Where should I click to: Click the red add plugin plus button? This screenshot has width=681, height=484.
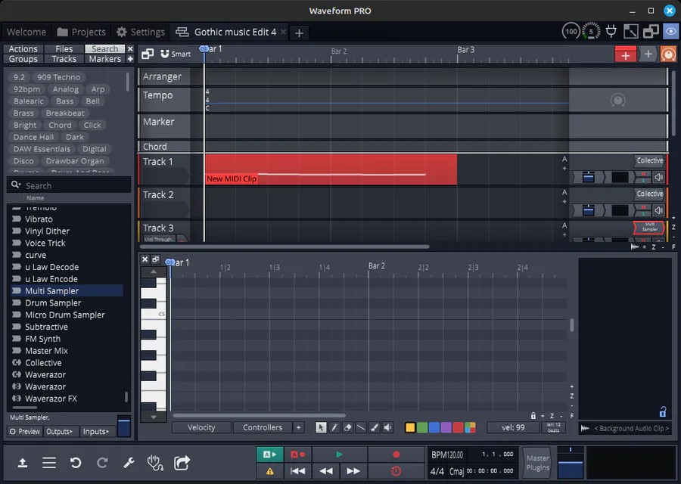point(626,54)
